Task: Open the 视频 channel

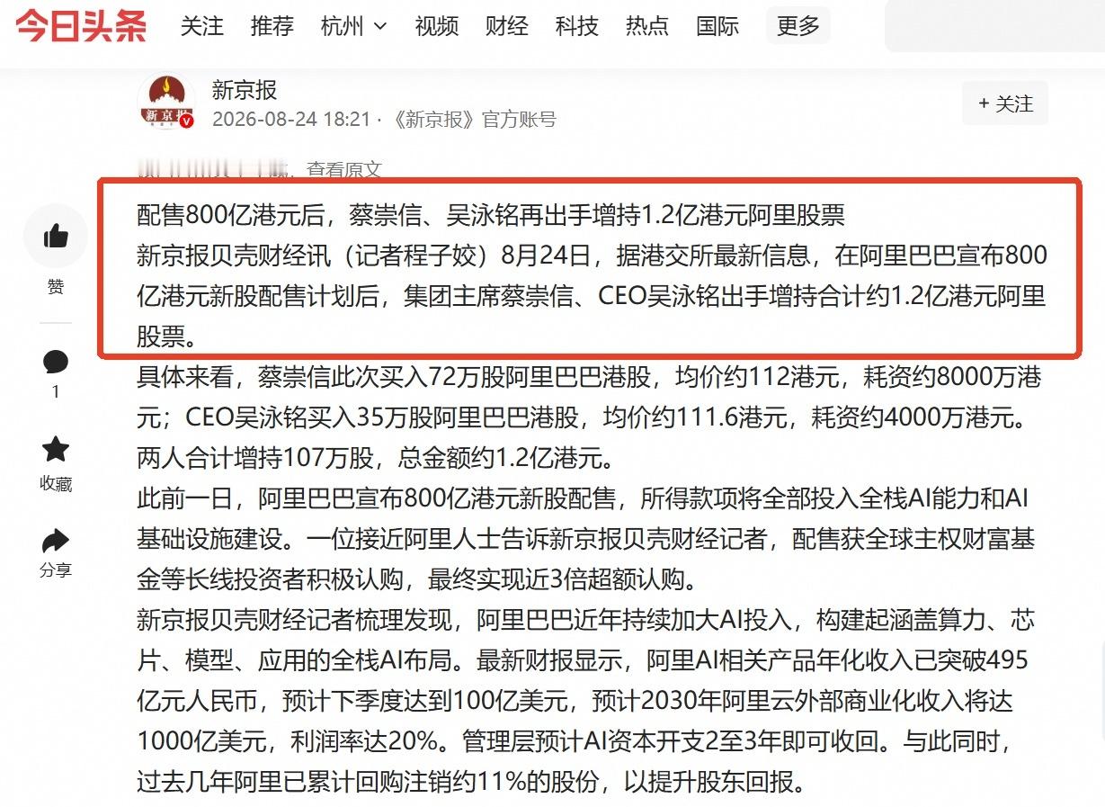Action: [436, 26]
